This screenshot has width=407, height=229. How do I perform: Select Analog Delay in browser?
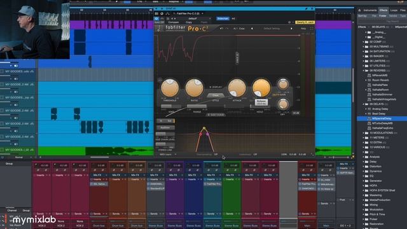(x=380, y=109)
